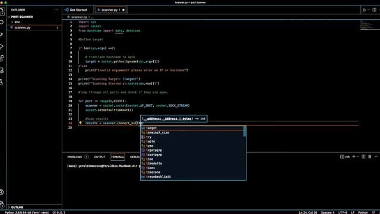Image resolution: width=380 pixels, height=214 pixels.
Task: Click the suggestion list scrollbar
Action: (245, 131)
